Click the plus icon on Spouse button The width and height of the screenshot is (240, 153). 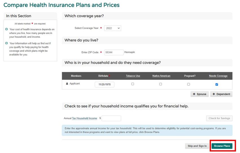tap(194, 94)
